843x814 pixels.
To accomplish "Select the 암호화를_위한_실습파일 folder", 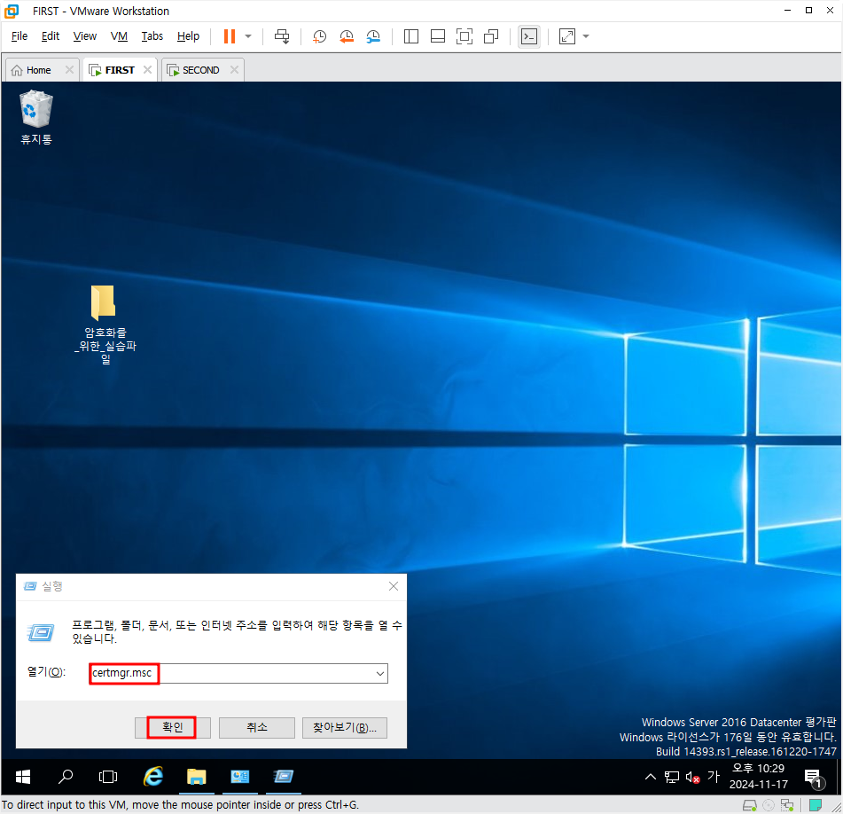I will click(105, 325).
